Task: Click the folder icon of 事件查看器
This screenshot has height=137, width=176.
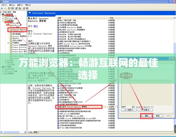Action: [x=11, y=34]
